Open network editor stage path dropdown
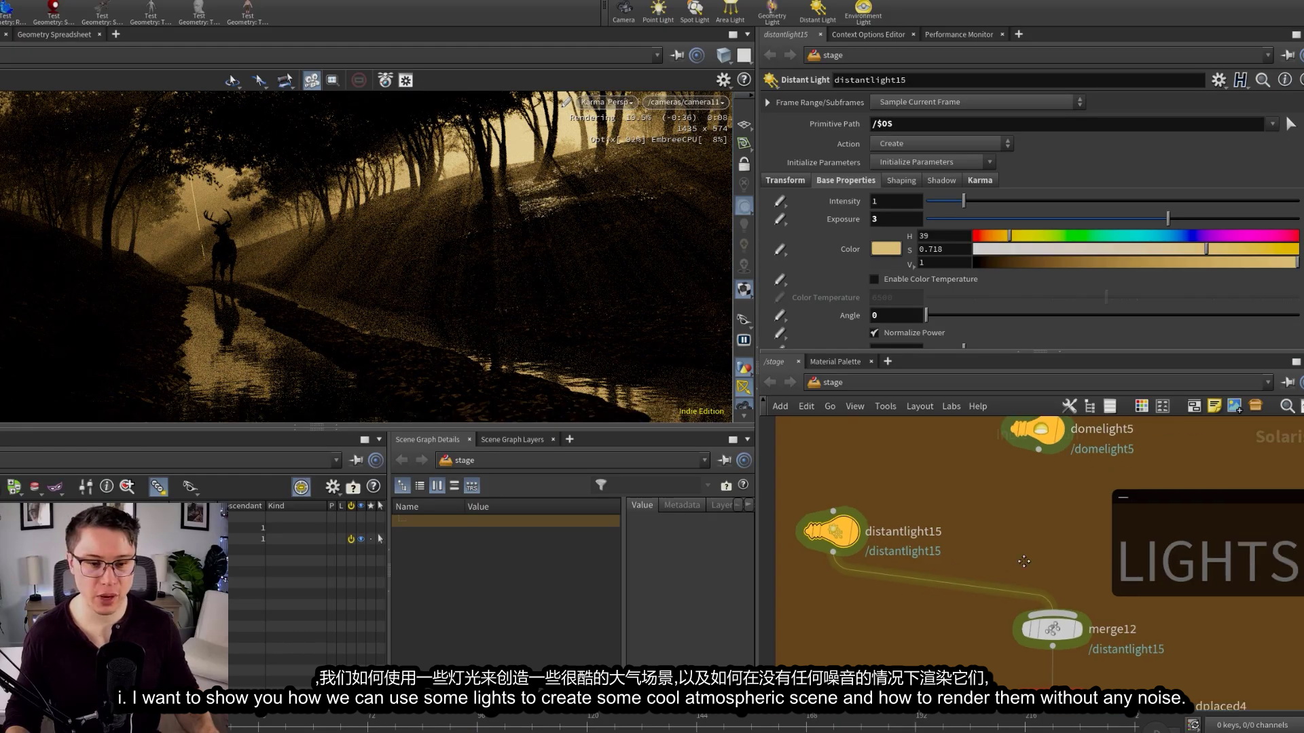This screenshot has width=1304, height=733. [x=1267, y=382]
